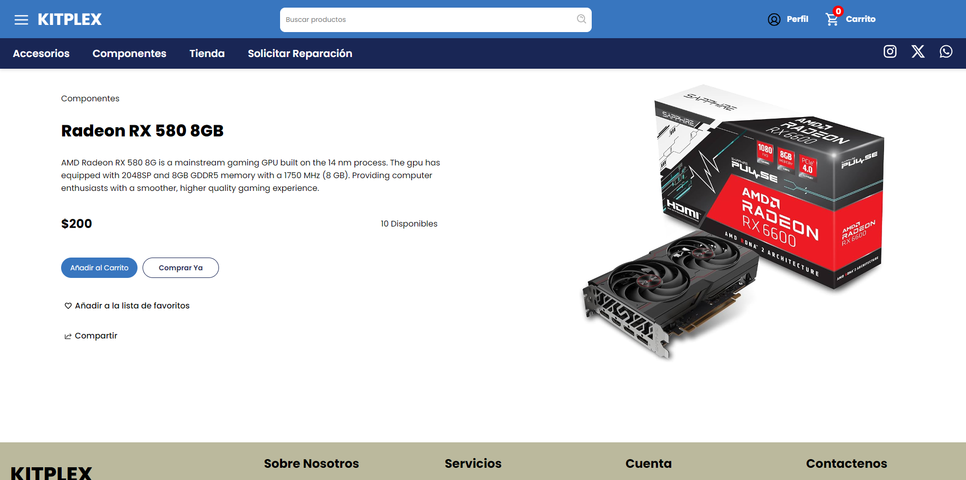Visit the Instagram profile icon
This screenshot has height=480, width=966.
click(x=890, y=51)
